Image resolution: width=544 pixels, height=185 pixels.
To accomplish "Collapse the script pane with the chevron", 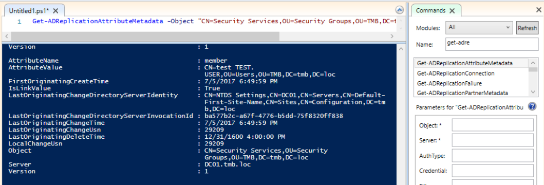I will [400, 10].
